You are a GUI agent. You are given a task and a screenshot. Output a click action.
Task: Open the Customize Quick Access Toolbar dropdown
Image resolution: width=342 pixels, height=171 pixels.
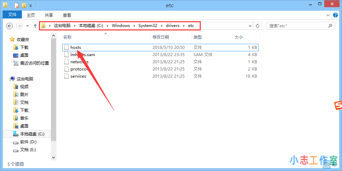coord(30,6)
